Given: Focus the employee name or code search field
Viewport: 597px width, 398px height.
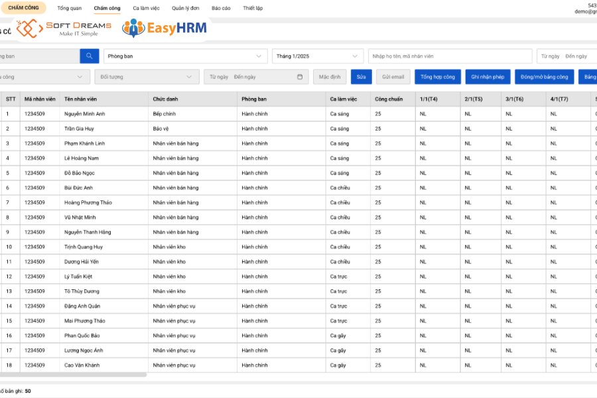Looking at the screenshot, I should (x=450, y=56).
